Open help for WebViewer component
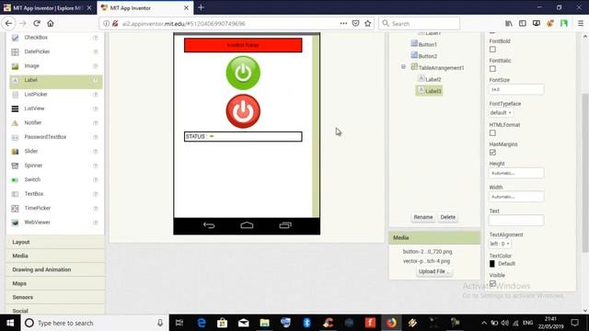Image resolution: width=589 pixels, height=331 pixels. 96,223
